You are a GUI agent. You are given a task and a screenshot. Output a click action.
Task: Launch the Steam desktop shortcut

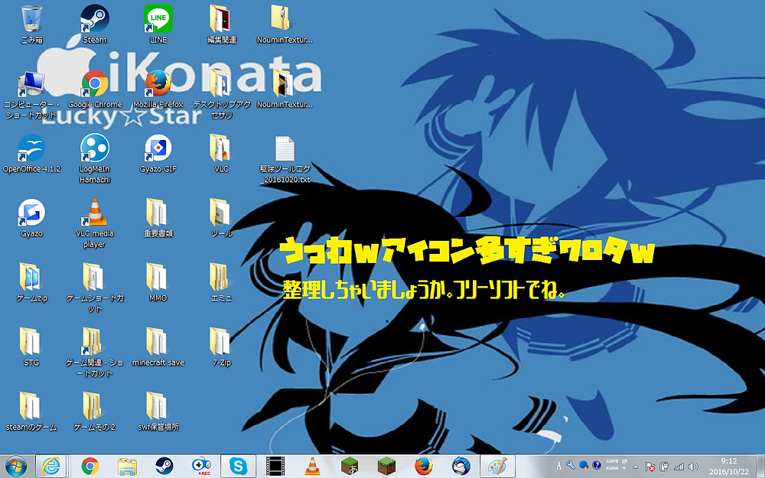pos(95,24)
